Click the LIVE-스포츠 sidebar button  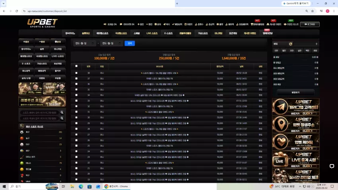58,56
